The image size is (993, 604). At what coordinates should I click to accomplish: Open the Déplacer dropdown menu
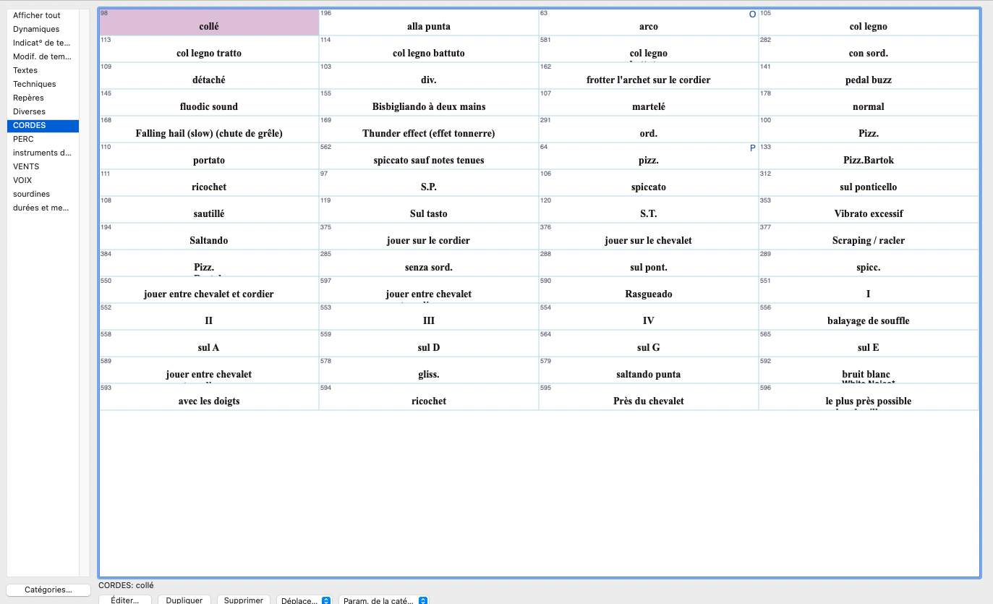[x=304, y=600]
